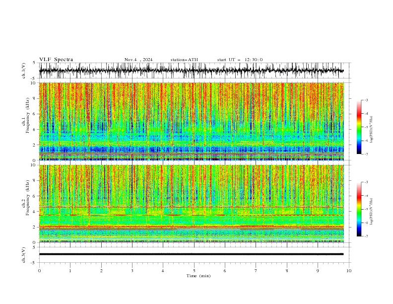This screenshot has width=393, height=304.
Task: Click the "4" tick on the time axis
Action: (163, 271)
